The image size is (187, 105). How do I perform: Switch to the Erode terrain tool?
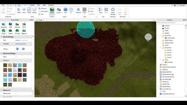[x=11, y=32]
